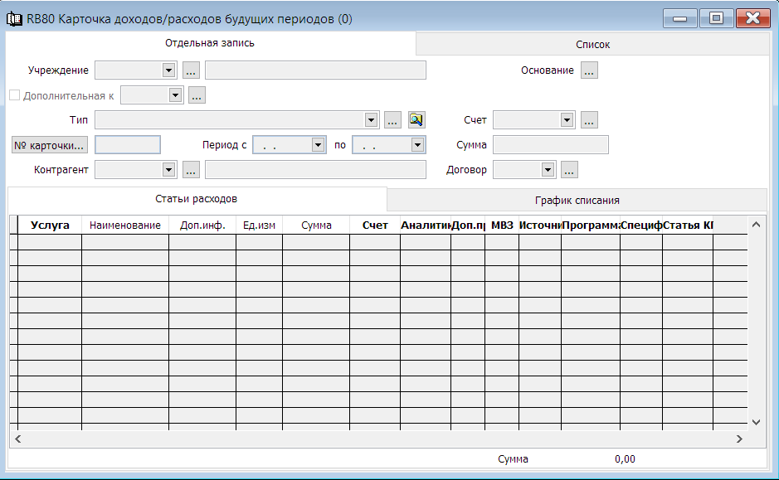The width and height of the screenshot is (779, 480).
Task: Click the table scroll left arrow
Action: pos(18,439)
